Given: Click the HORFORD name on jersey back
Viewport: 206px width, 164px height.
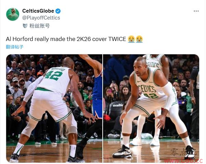Looking at the screenshot, I should (x=58, y=69).
